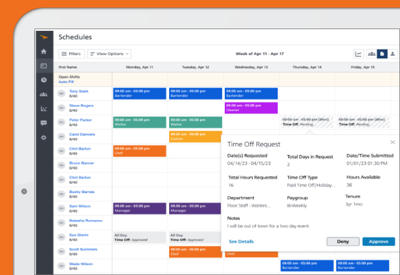Open the Home icon in sidebar

click(x=44, y=51)
